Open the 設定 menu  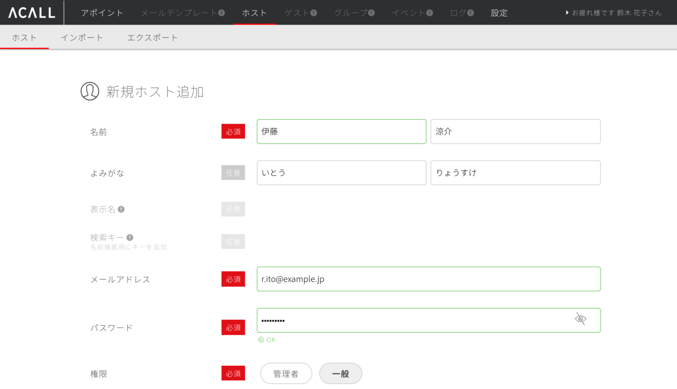pos(499,13)
